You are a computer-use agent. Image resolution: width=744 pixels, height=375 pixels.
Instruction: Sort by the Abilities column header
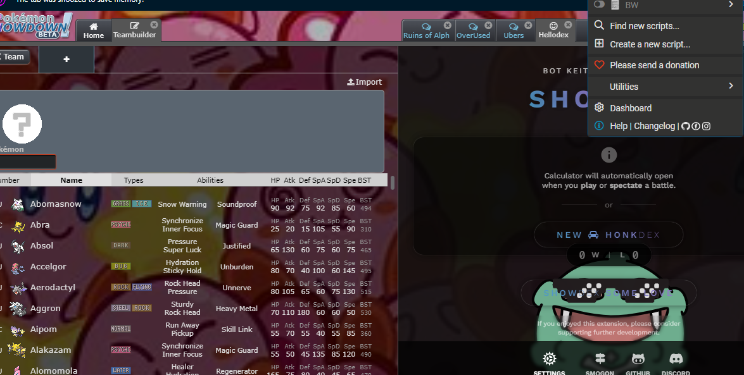point(210,180)
